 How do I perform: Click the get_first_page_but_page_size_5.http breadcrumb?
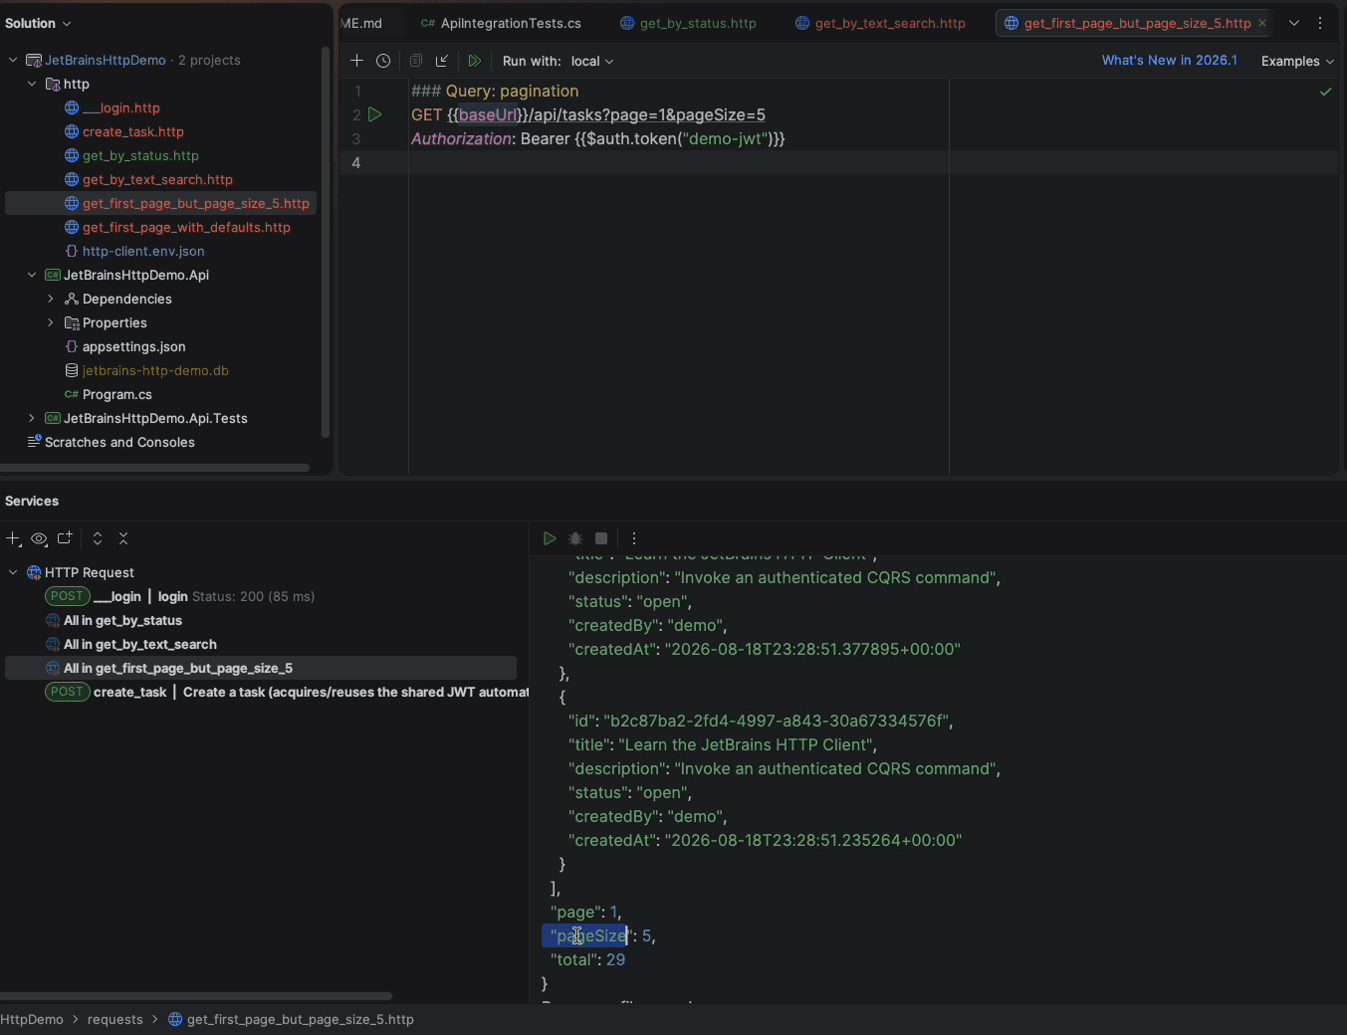tap(291, 1019)
